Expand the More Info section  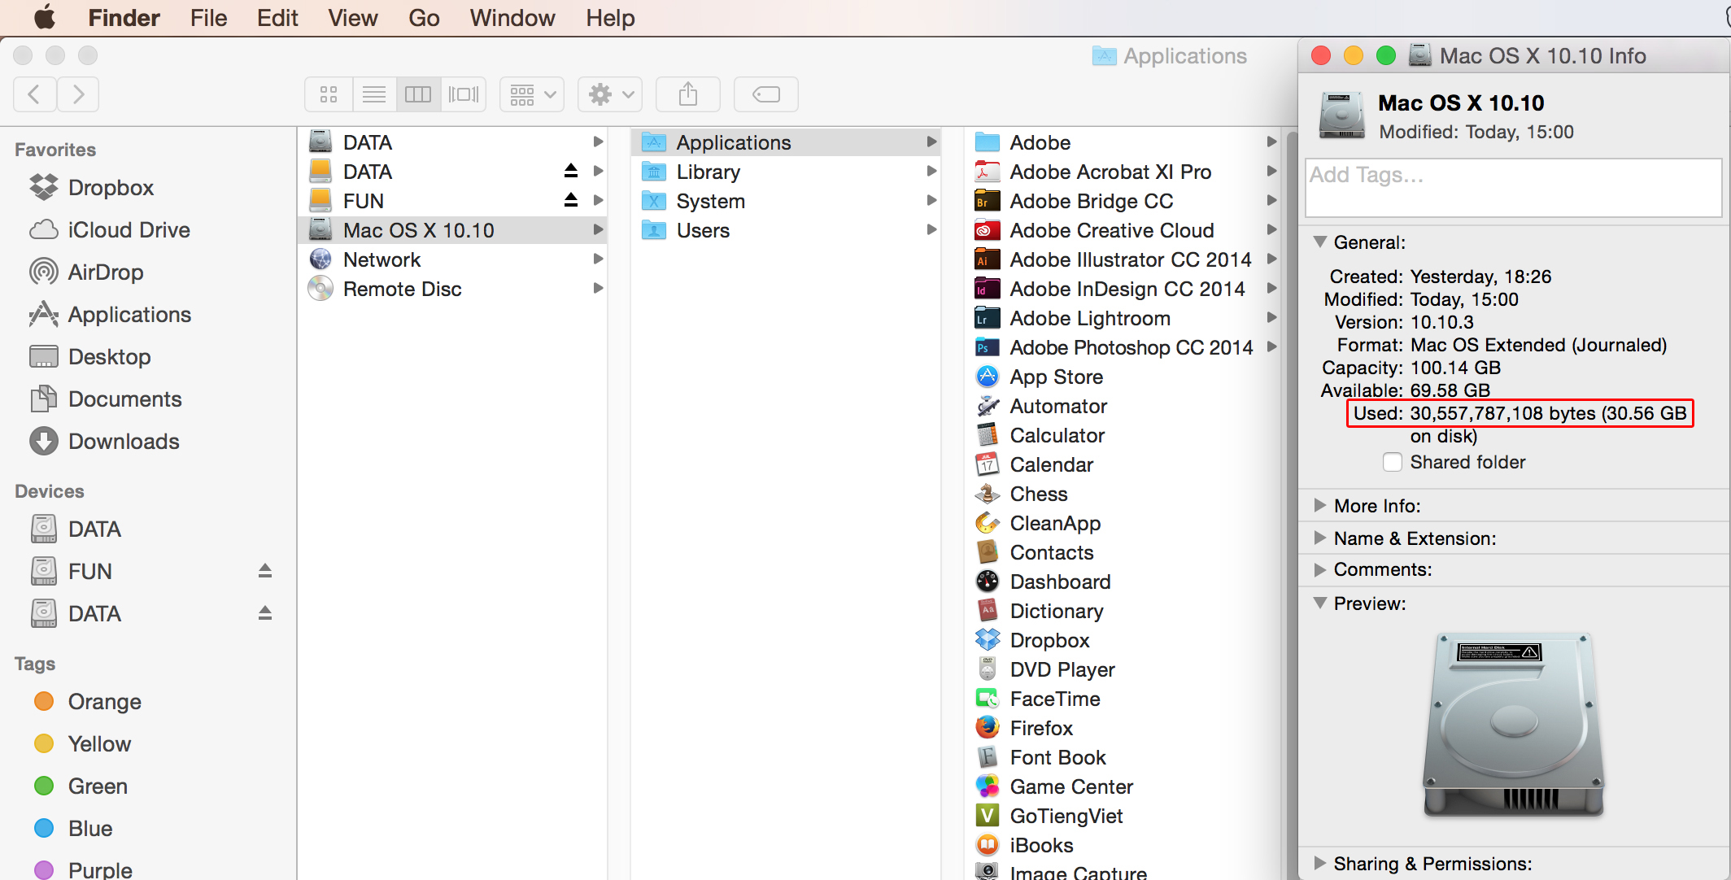point(1320,505)
